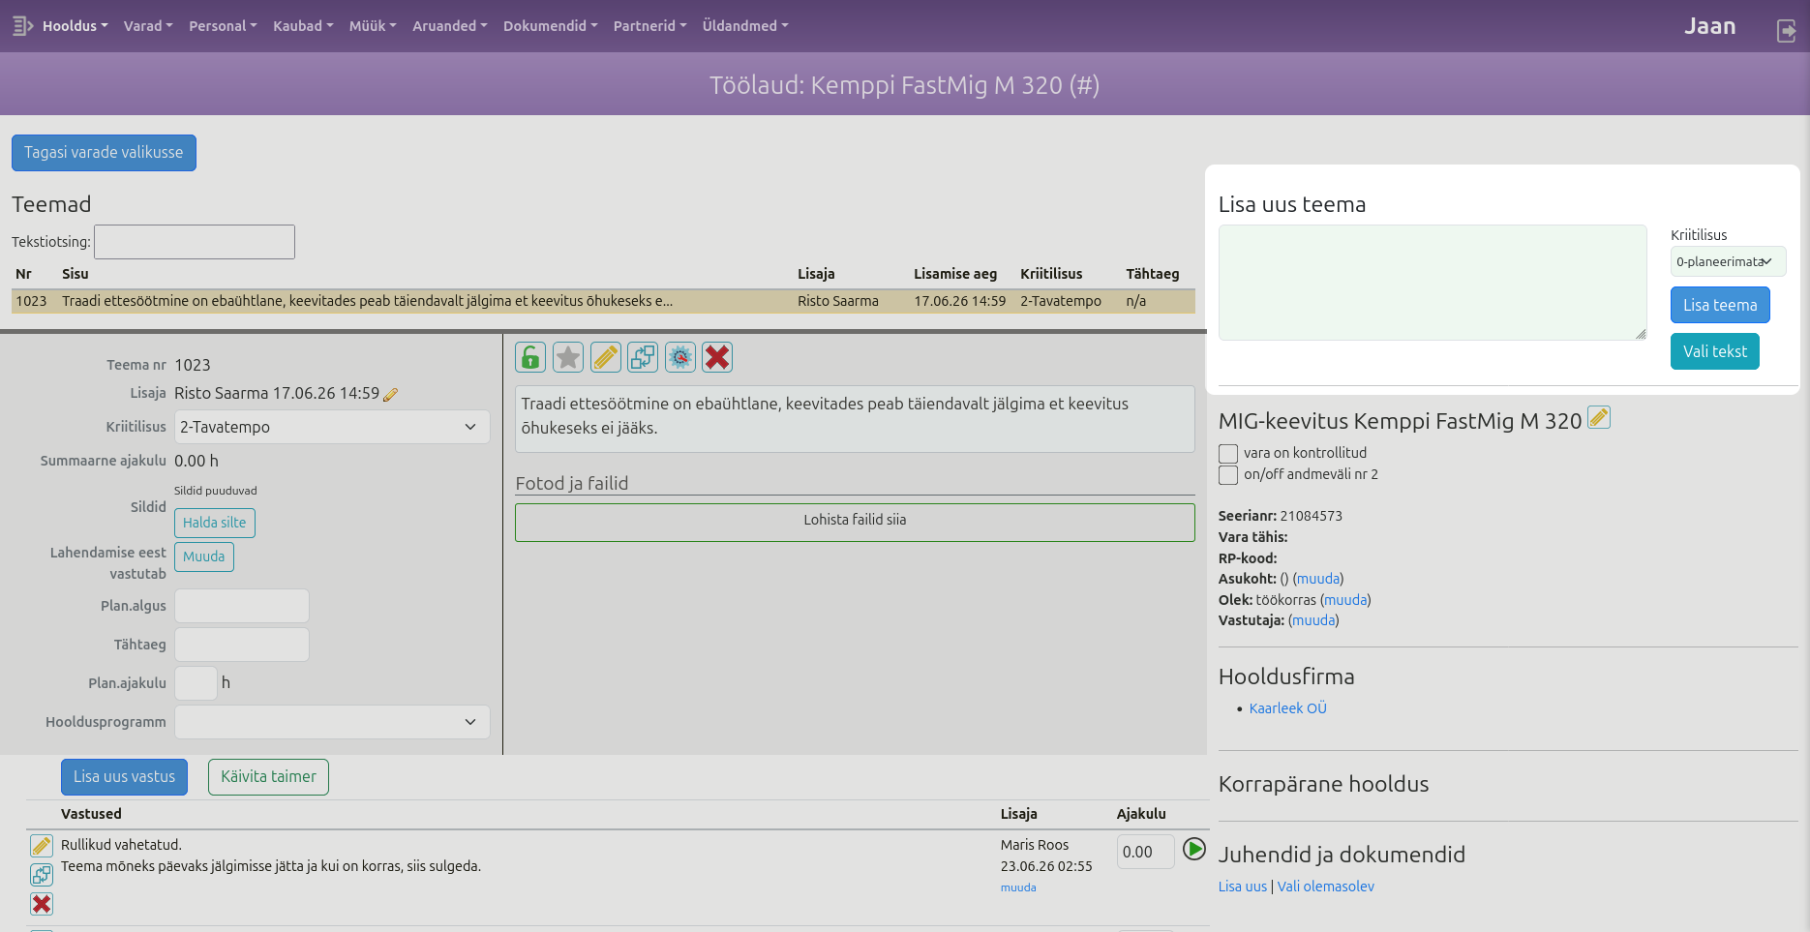Image resolution: width=1810 pixels, height=932 pixels.
Task: Click the 'Lohista failid siia' drop zone
Action: click(855, 523)
